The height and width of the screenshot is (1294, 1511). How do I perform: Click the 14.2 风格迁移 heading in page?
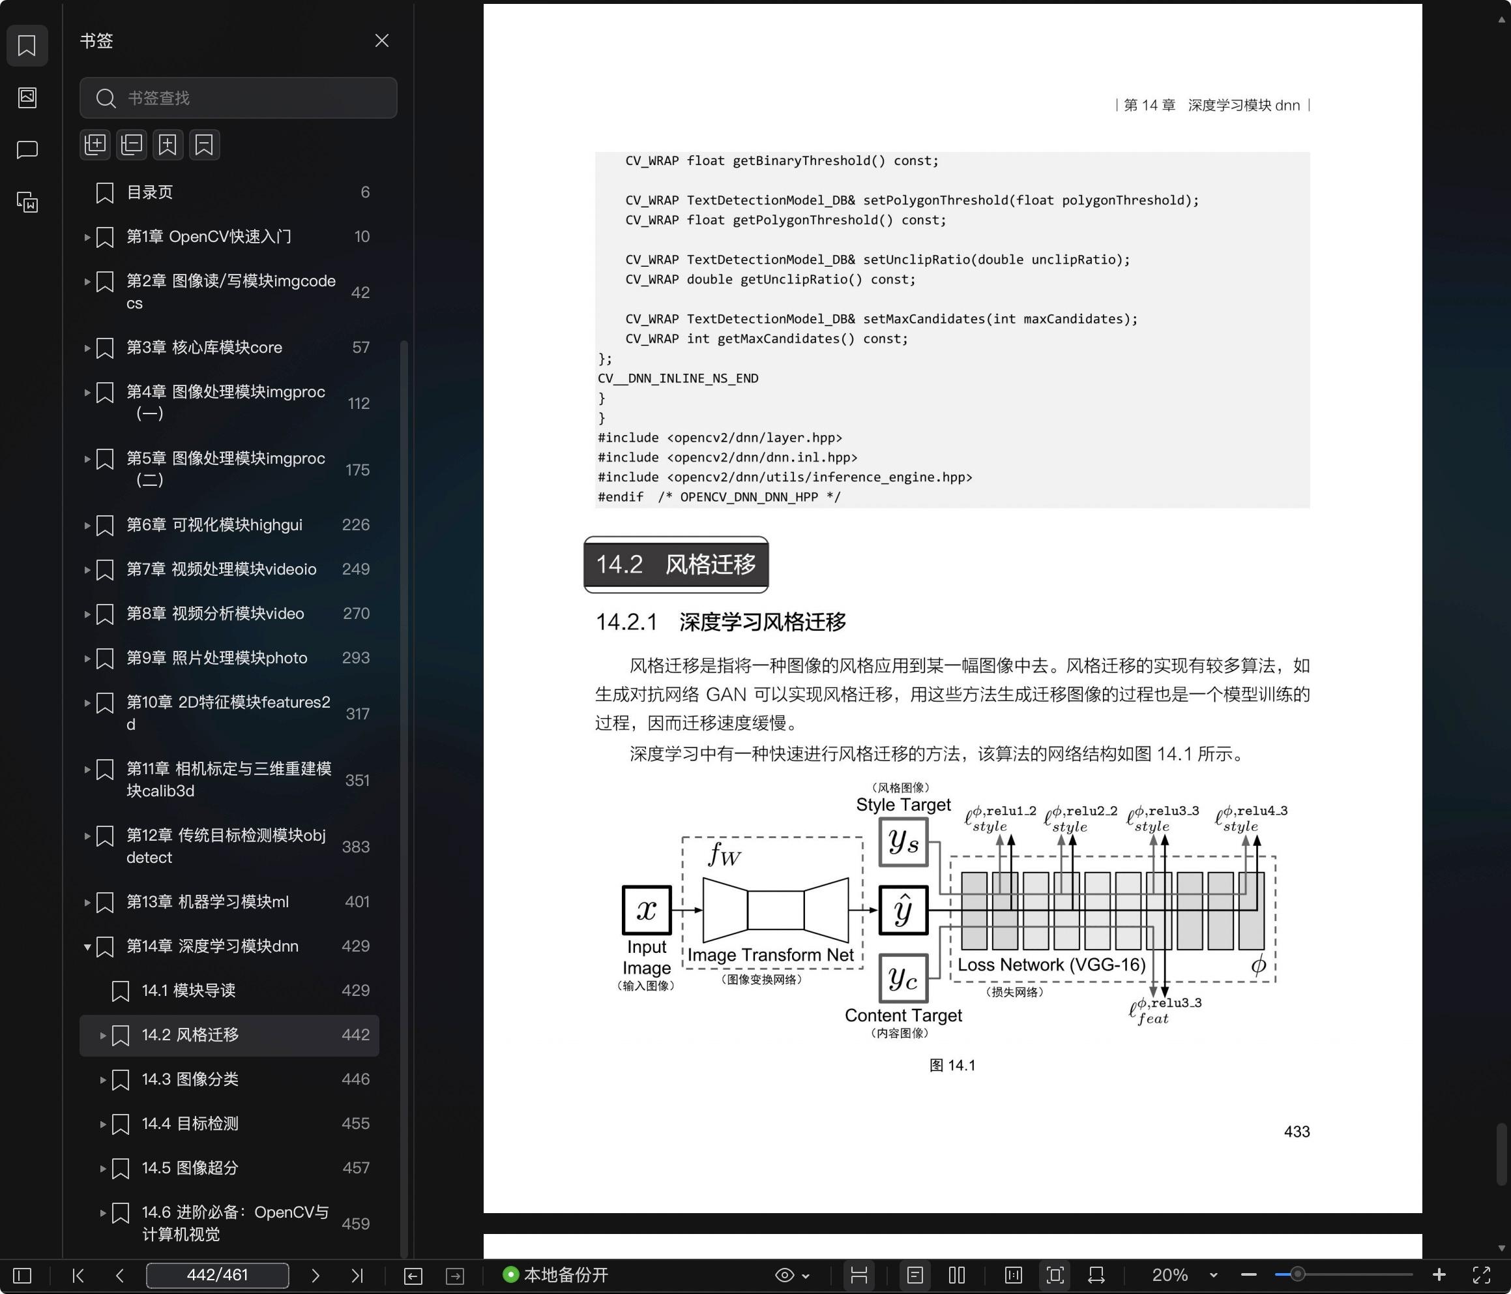point(676,564)
